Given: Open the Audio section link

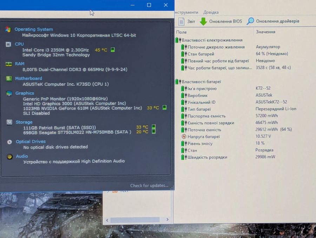Looking at the screenshot, I should [x=22, y=156].
